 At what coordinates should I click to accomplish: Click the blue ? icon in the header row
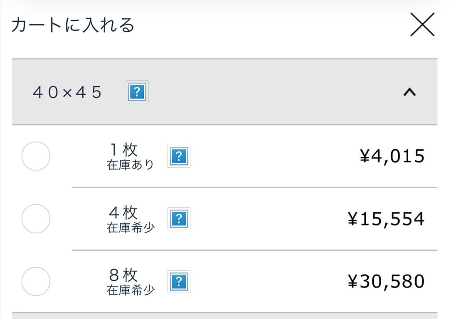coord(137,92)
